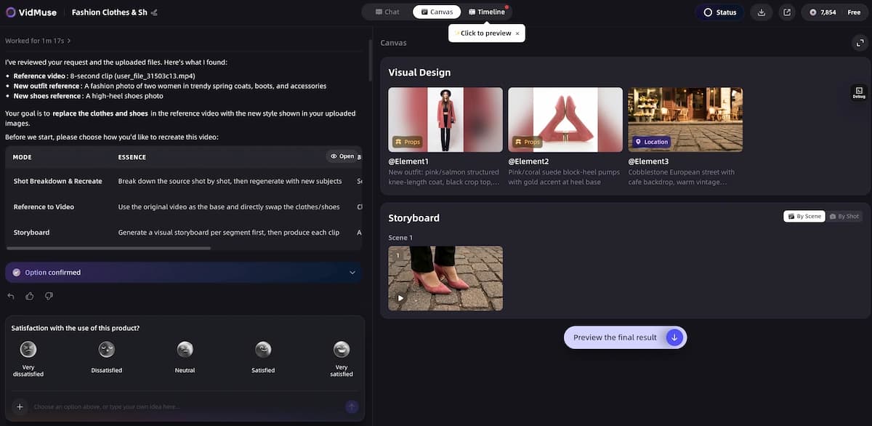
Task: Focus the chat message input field
Action: [x=185, y=407]
